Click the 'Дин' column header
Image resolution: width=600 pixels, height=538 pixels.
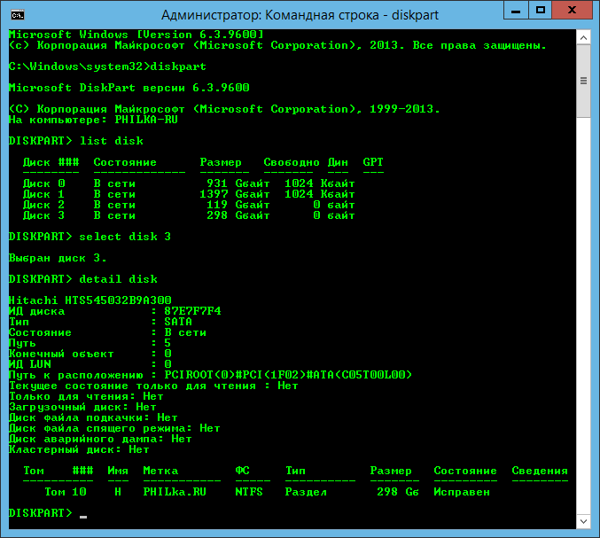pos(338,162)
